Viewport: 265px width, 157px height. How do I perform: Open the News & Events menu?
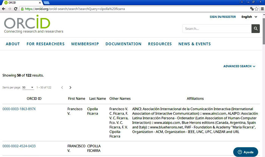(x=195, y=44)
